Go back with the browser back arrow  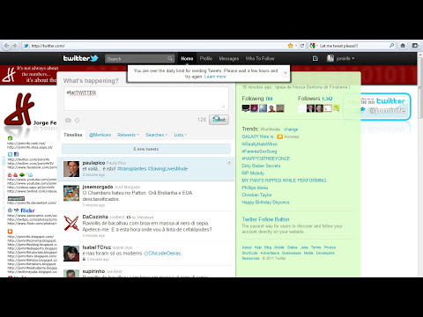click(x=6, y=46)
